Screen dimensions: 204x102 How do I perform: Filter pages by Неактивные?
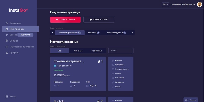point(97,51)
